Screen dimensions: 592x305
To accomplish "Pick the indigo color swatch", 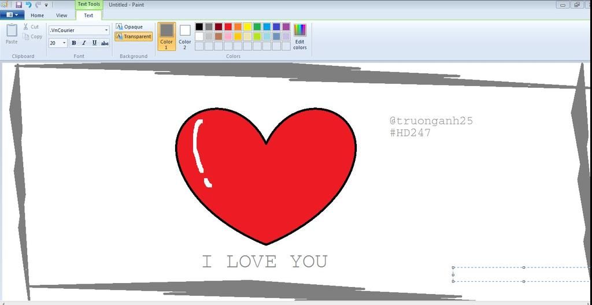I will point(276,27).
